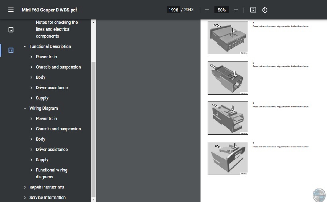Click the step 6 instruction text
The height and width of the screenshot is (202, 327).
281,107
